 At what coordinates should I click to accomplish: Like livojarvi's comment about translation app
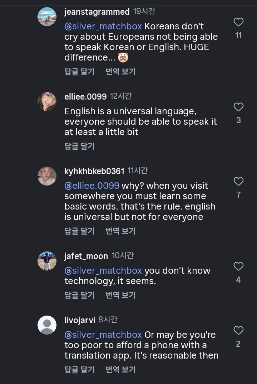pos(238,330)
